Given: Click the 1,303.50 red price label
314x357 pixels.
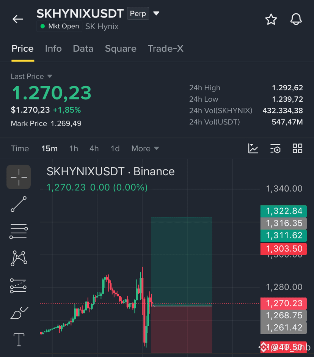Looking at the screenshot, I should (x=284, y=249).
